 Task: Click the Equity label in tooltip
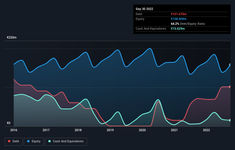point(140,19)
